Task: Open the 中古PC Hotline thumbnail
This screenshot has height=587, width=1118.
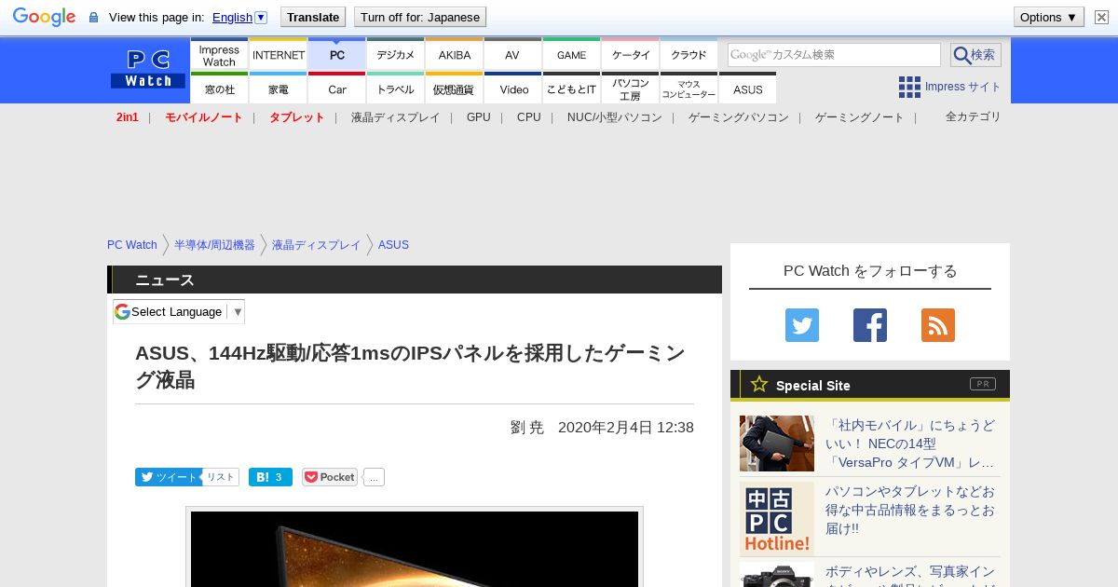Action: 777,519
